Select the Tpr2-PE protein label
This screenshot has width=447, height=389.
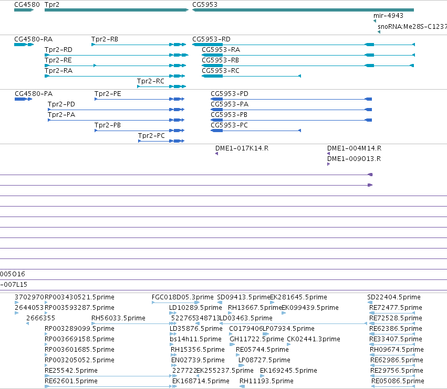pyautogui.click(x=108, y=94)
